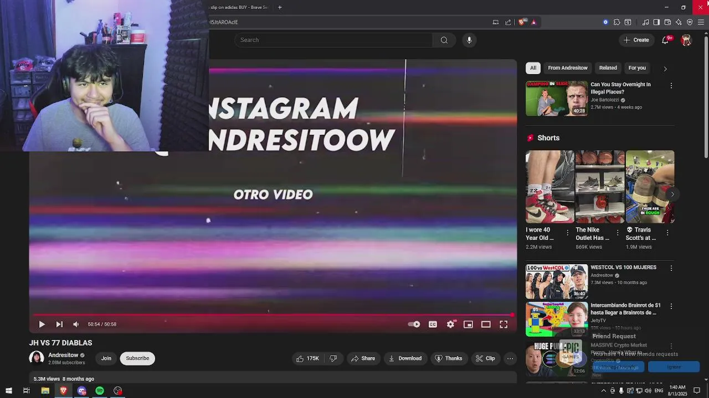Seek on the red video progress bar
The image size is (709, 398).
pos(273,315)
